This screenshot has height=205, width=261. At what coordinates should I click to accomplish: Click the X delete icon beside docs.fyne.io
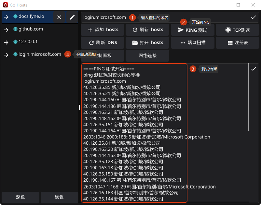coord(59,17)
